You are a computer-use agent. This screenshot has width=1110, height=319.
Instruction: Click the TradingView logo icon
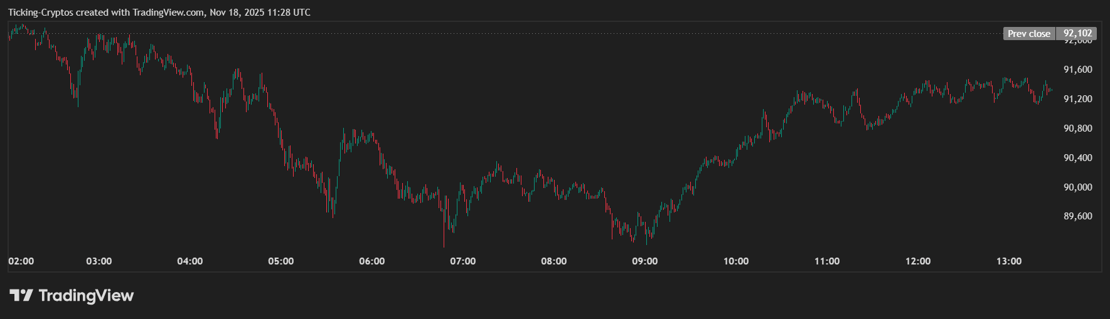[x=21, y=295]
